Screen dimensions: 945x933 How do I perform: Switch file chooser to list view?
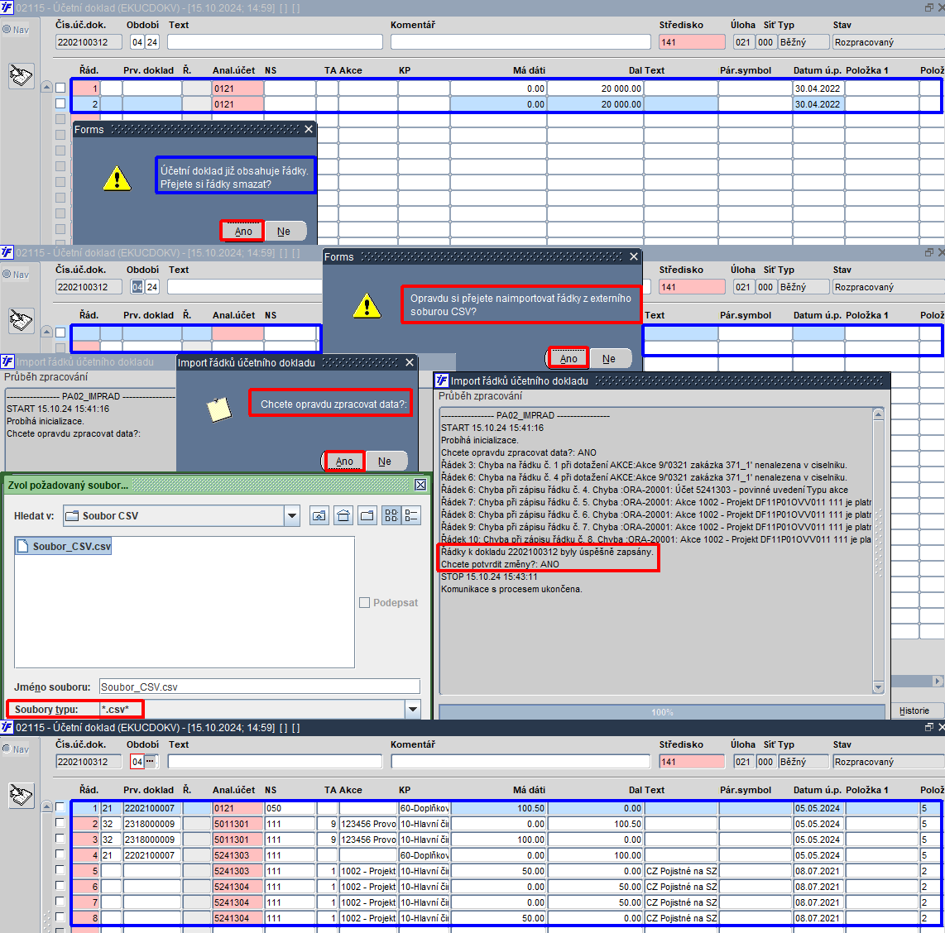(391, 515)
